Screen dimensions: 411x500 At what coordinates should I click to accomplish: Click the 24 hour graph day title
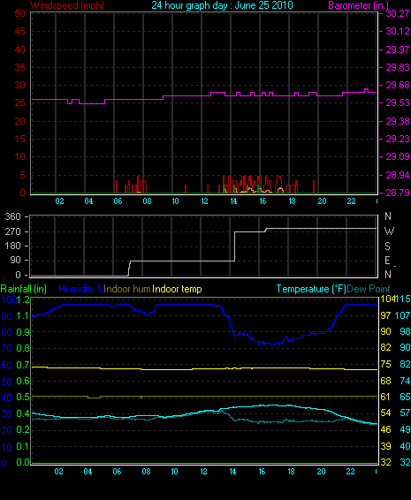click(222, 5)
